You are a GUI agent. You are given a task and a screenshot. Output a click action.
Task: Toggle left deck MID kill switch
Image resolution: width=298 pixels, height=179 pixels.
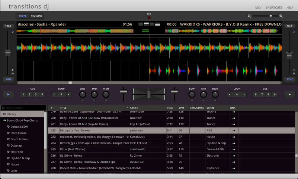[94, 100]
